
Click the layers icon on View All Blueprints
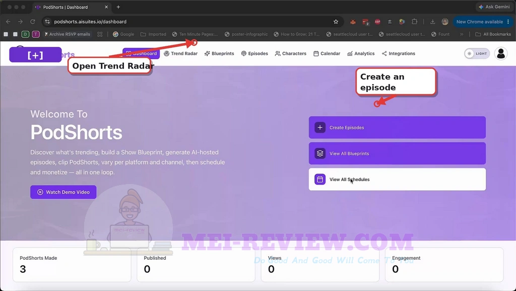pos(320,153)
